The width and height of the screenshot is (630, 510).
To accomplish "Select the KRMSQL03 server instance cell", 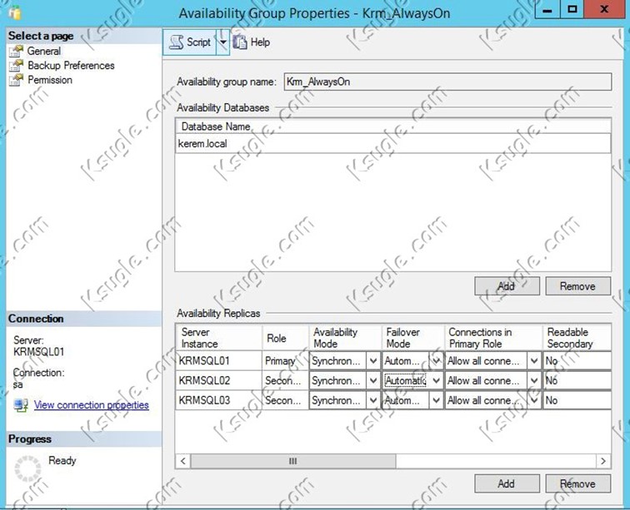I will point(219,400).
